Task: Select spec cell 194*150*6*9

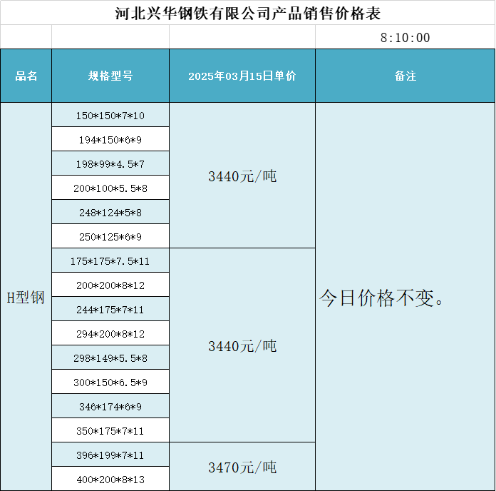Action: point(110,139)
